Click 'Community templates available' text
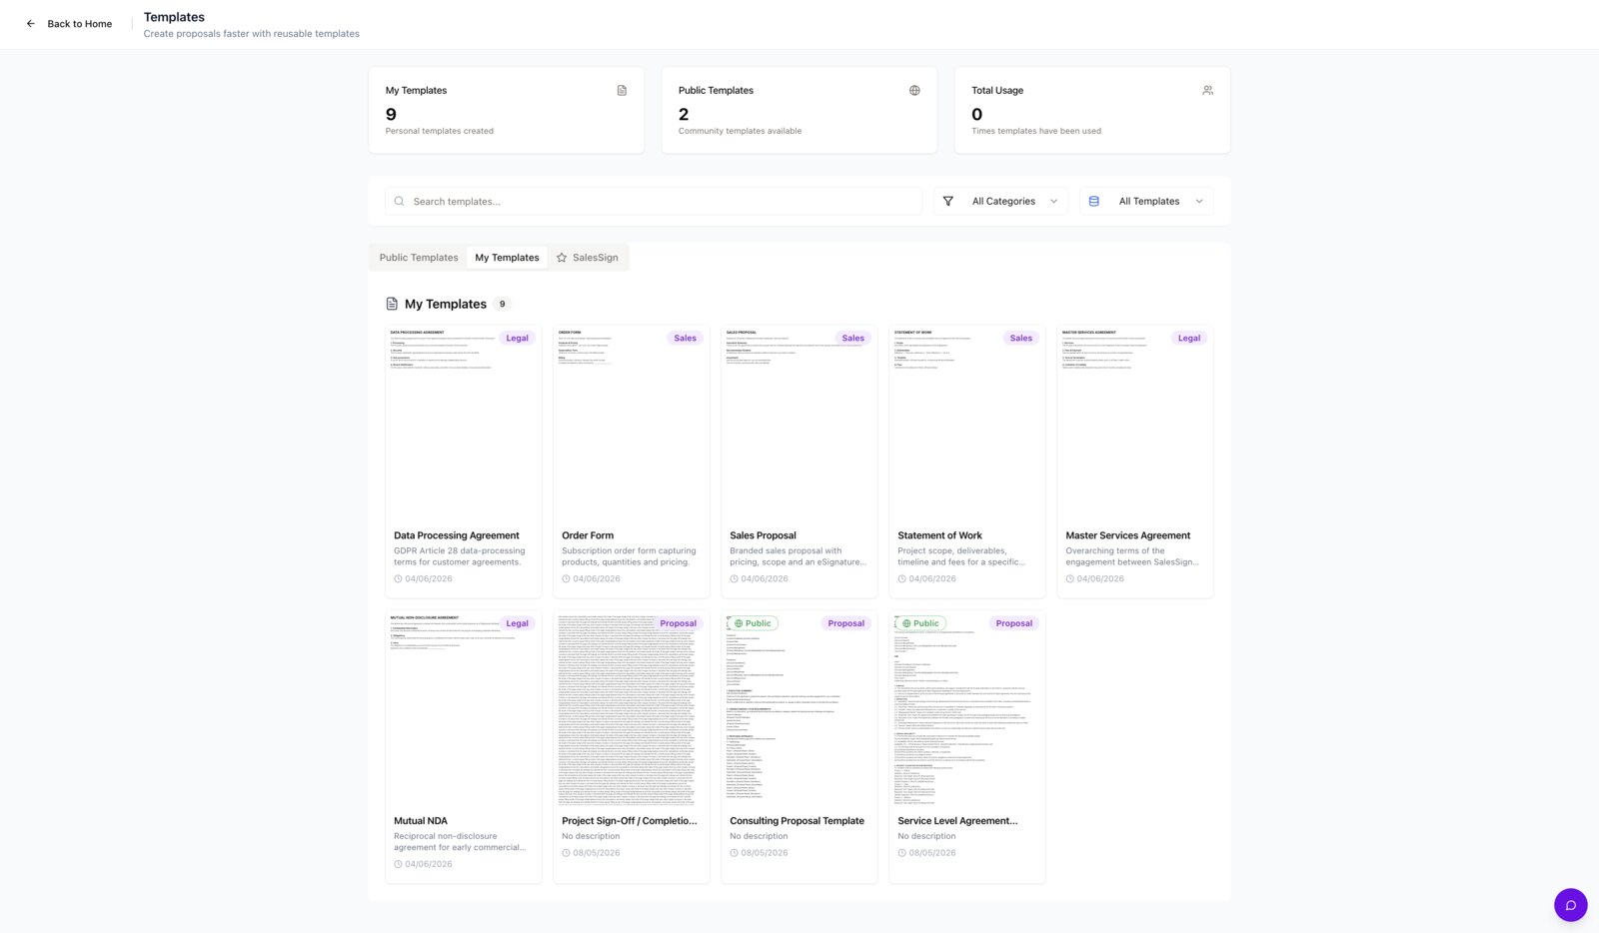 pos(740,131)
